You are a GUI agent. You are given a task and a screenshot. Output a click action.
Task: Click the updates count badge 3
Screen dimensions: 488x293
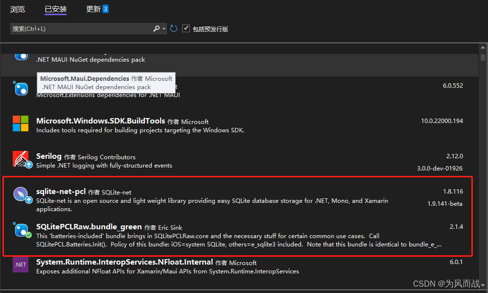click(x=106, y=9)
